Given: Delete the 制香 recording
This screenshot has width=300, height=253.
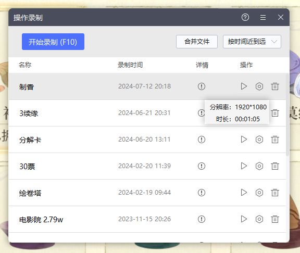Looking at the screenshot, I should tap(275, 86).
